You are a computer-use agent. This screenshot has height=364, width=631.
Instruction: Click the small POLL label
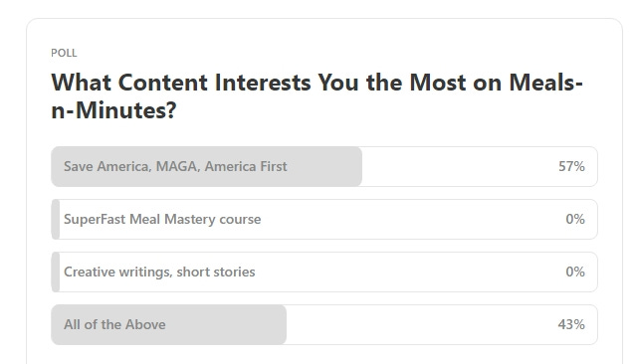click(64, 53)
